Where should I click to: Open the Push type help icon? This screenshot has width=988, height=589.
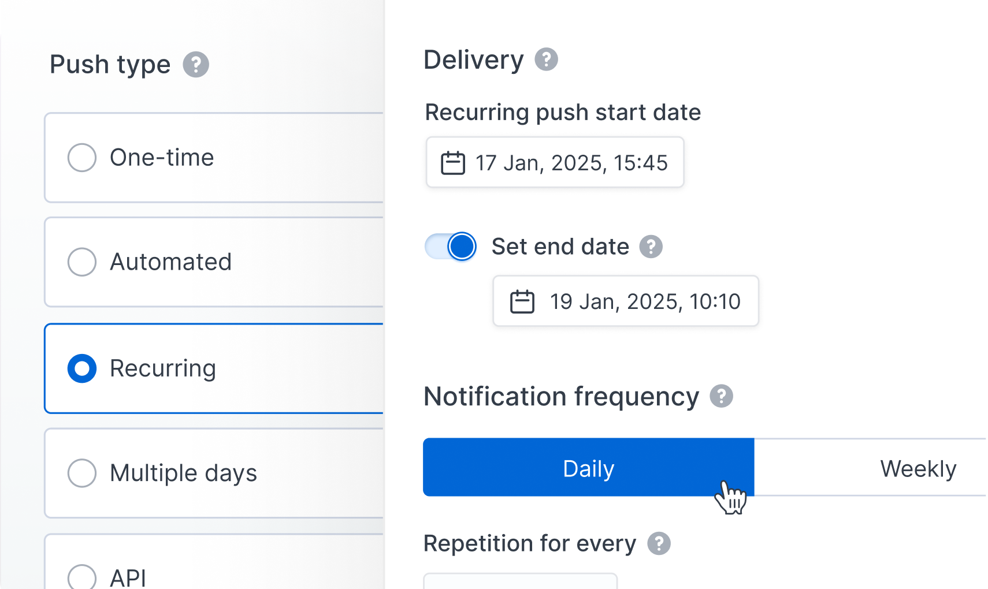pos(196,65)
